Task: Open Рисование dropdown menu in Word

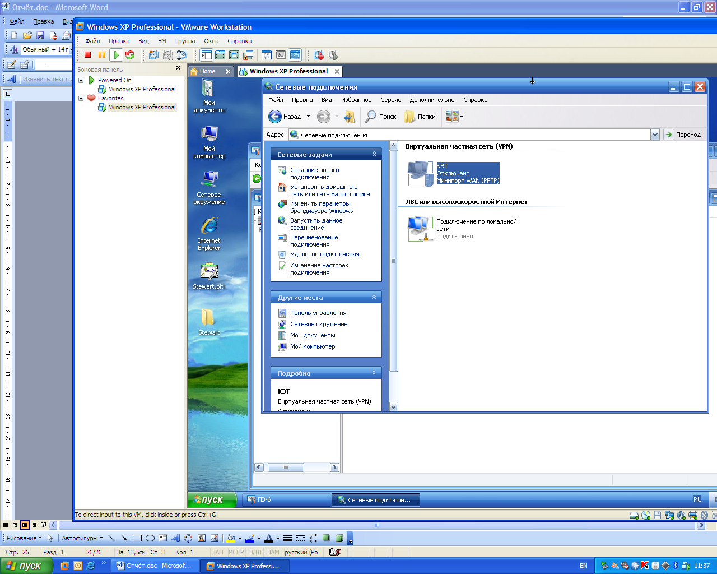Action: [24, 538]
